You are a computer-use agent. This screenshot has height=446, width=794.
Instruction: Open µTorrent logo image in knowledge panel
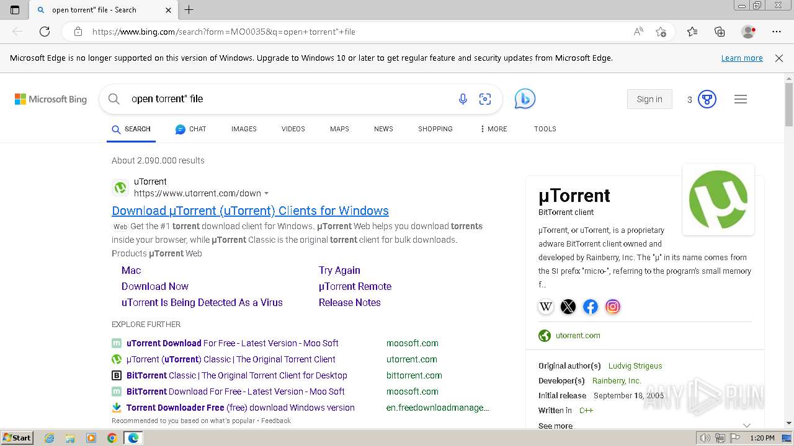pyautogui.click(x=718, y=199)
